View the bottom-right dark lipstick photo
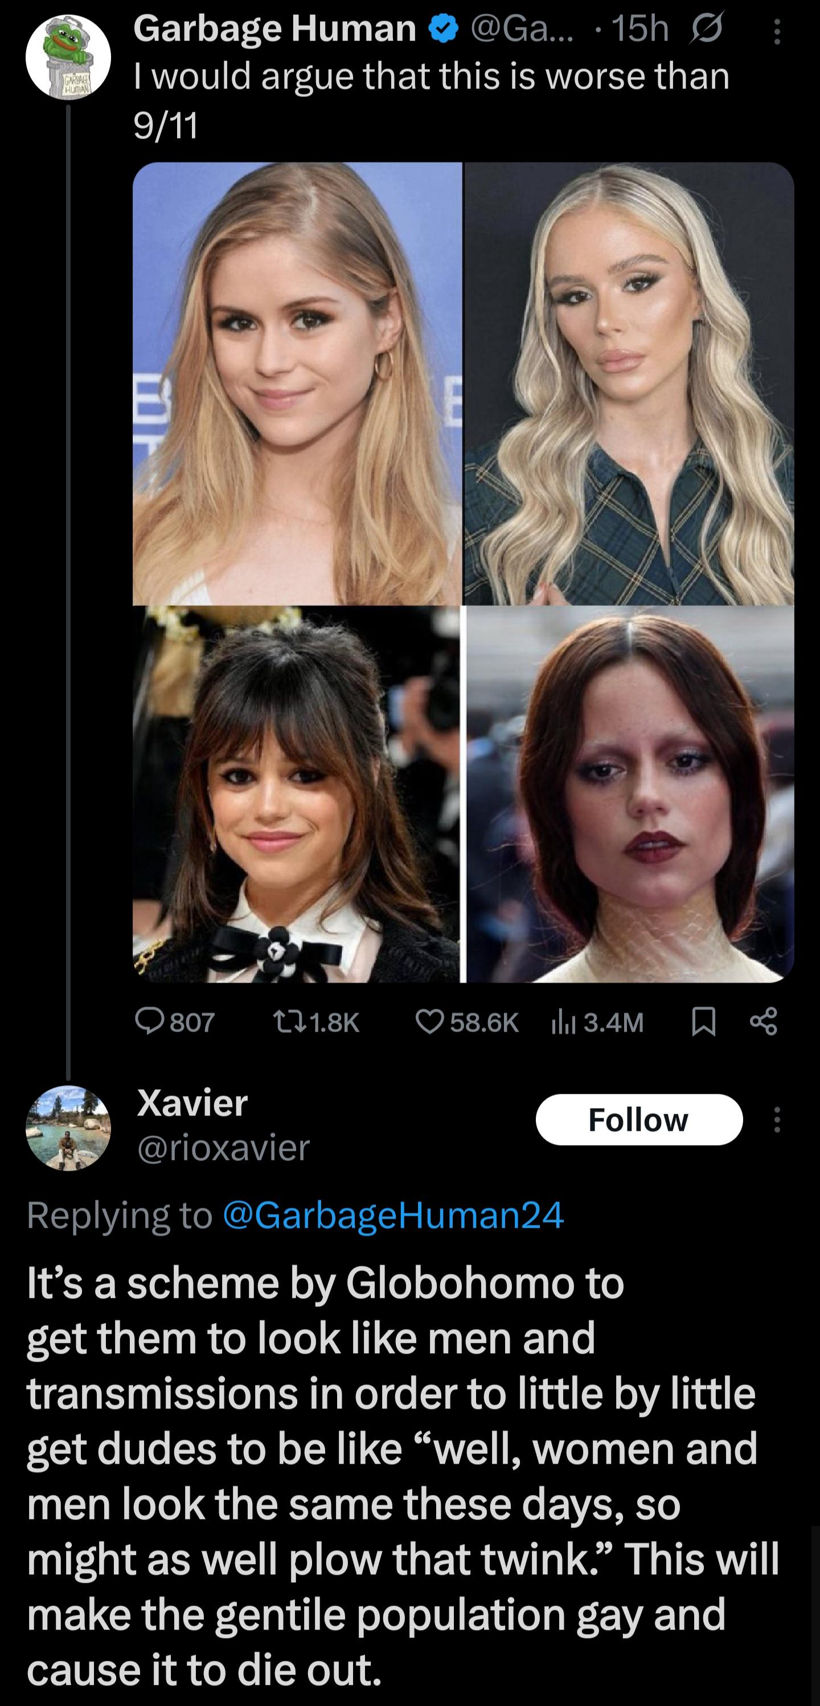 631,794
